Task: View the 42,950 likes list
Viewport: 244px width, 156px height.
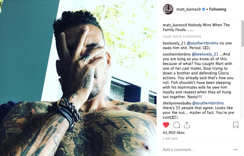Action: (x=174, y=133)
